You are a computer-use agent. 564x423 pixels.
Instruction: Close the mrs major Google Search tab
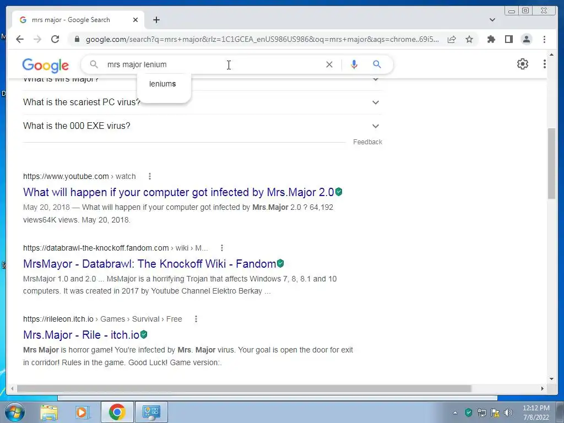[135, 20]
